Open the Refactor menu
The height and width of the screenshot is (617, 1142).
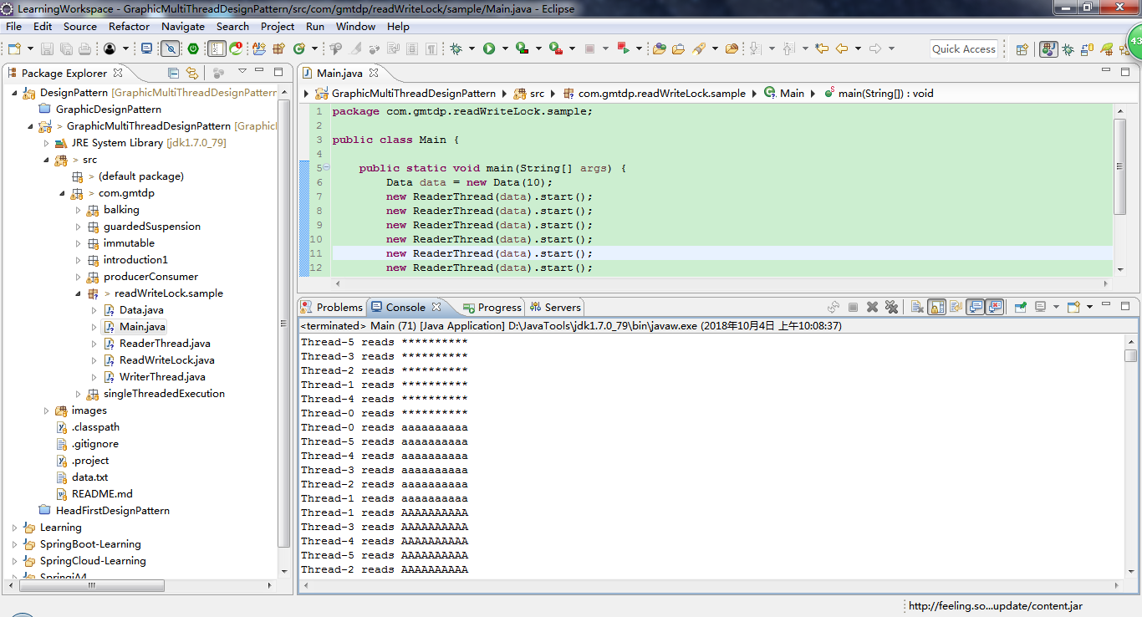(129, 26)
